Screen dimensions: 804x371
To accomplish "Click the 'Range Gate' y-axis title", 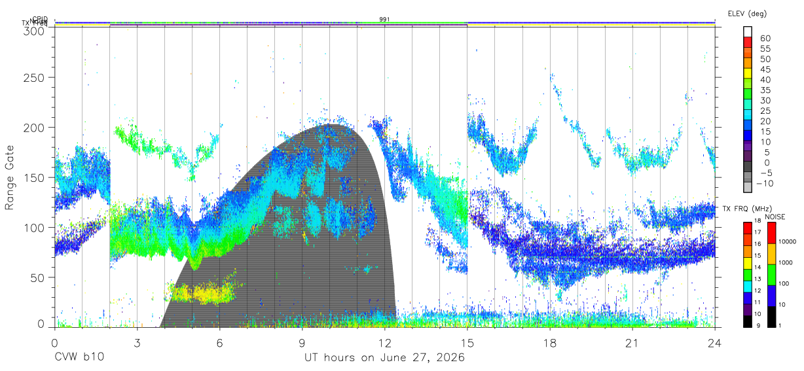I will click(x=10, y=177).
